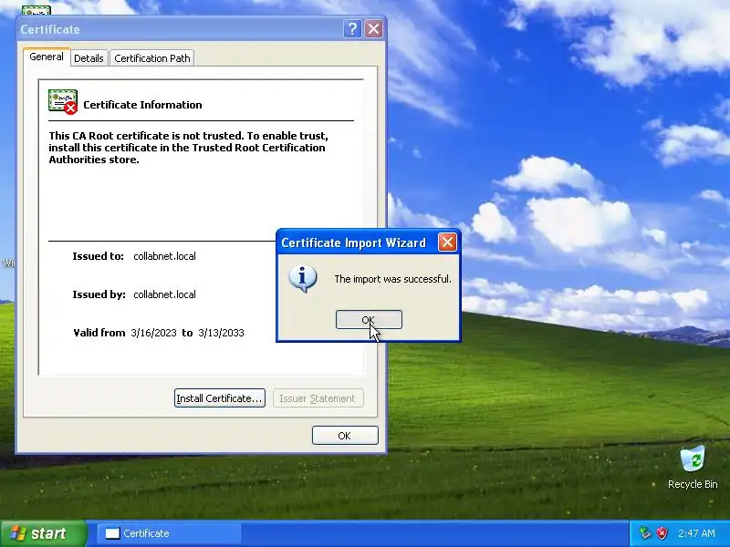
Task: Switch to the Details tab
Action: click(89, 58)
